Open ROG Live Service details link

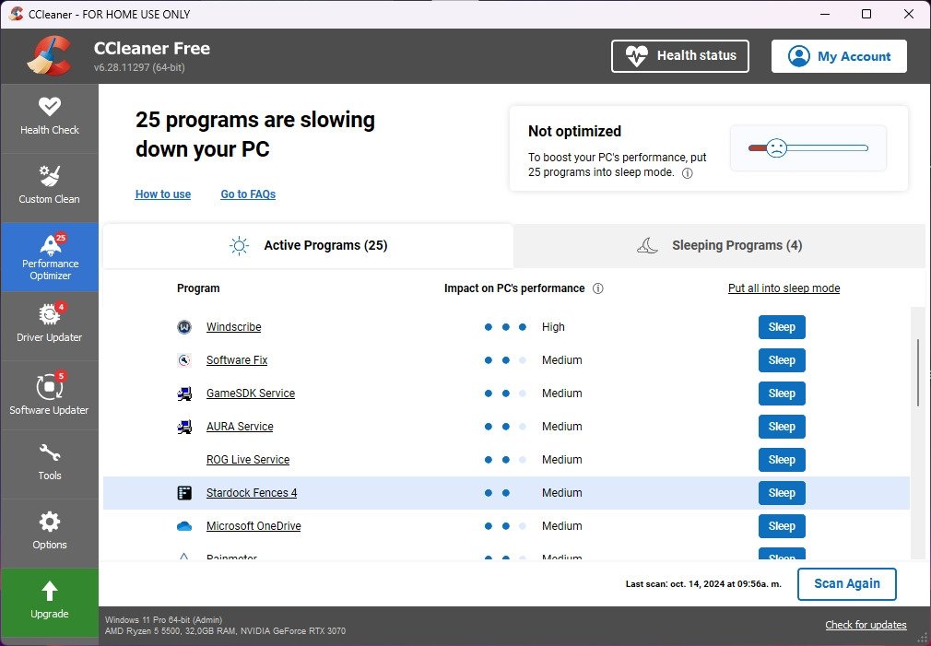click(x=248, y=460)
